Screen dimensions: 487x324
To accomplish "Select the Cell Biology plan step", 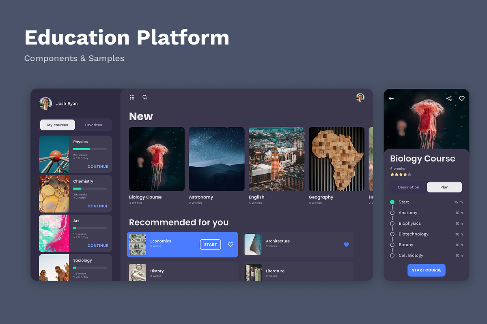I will tap(427, 256).
